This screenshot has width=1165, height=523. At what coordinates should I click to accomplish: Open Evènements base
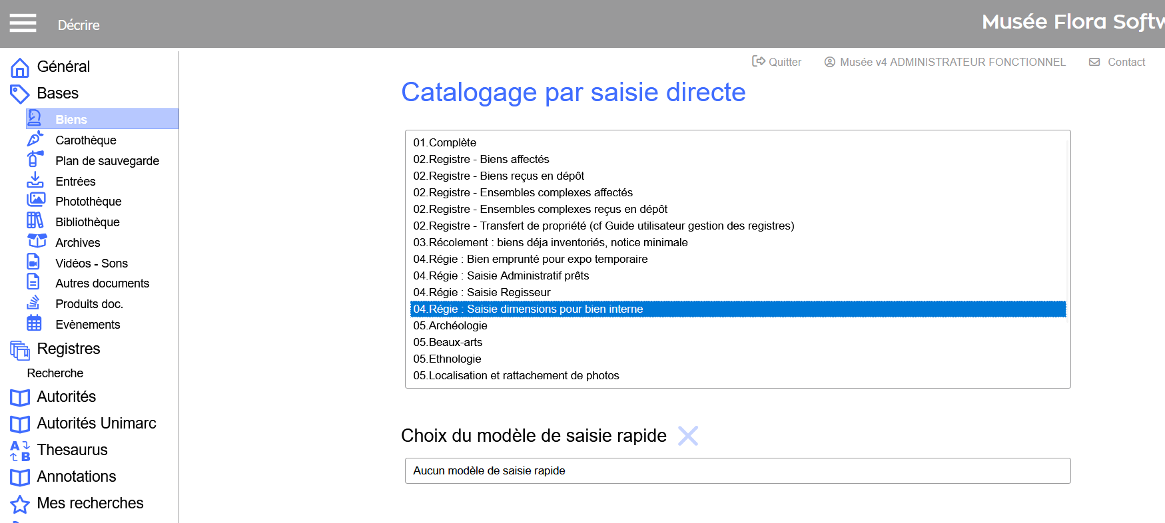[x=88, y=325]
